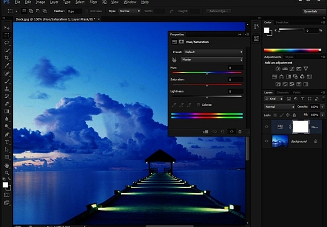This screenshot has width=327, height=227.
Task: Open the Filter menu
Action: [93, 2]
